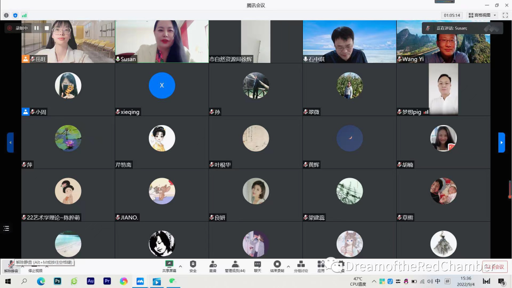This screenshot has width=512, height=288.
Task: Expand recording options arrow beside 结束录制
Action: 288,266
